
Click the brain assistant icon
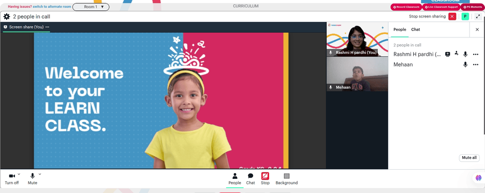pos(479,178)
